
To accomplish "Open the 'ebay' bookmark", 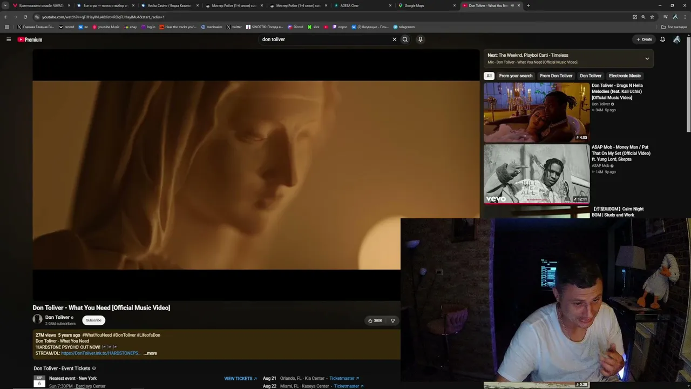I will point(130,27).
